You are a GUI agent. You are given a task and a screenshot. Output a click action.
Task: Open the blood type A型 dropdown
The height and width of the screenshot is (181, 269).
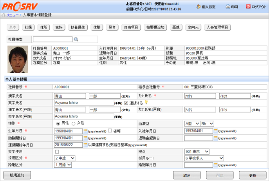click(x=192, y=123)
